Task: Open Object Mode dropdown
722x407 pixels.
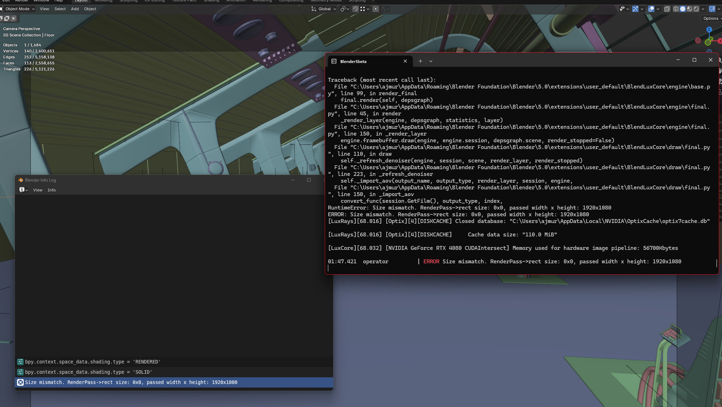Action: [x=18, y=9]
